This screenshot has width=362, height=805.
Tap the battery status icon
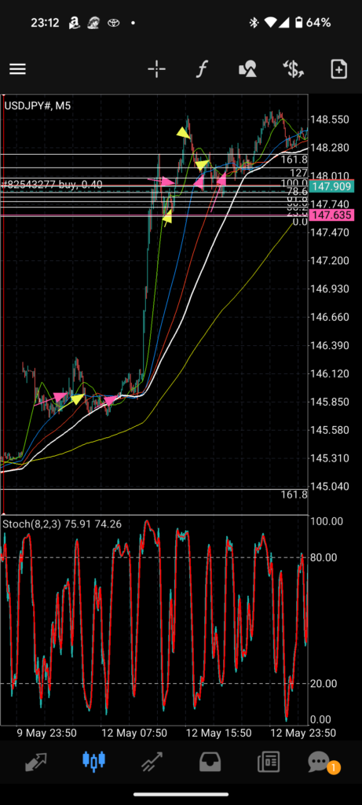[x=299, y=23]
